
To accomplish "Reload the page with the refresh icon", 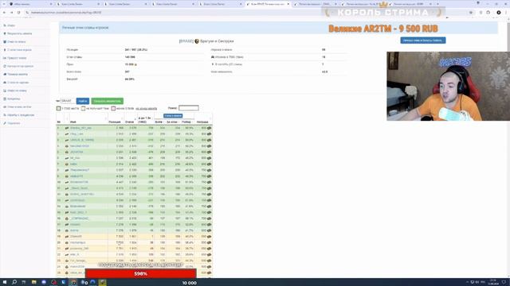I will click(18, 13).
